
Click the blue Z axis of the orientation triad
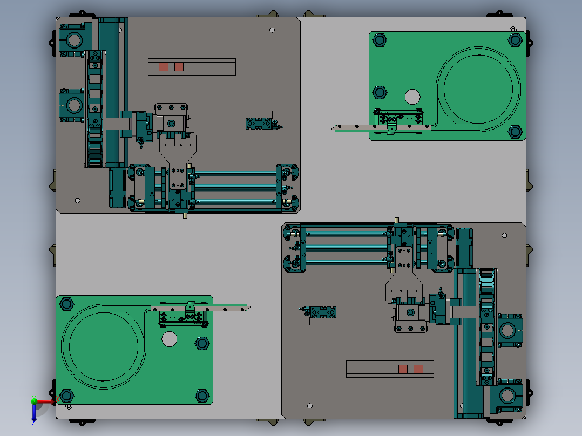tap(34, 412)
